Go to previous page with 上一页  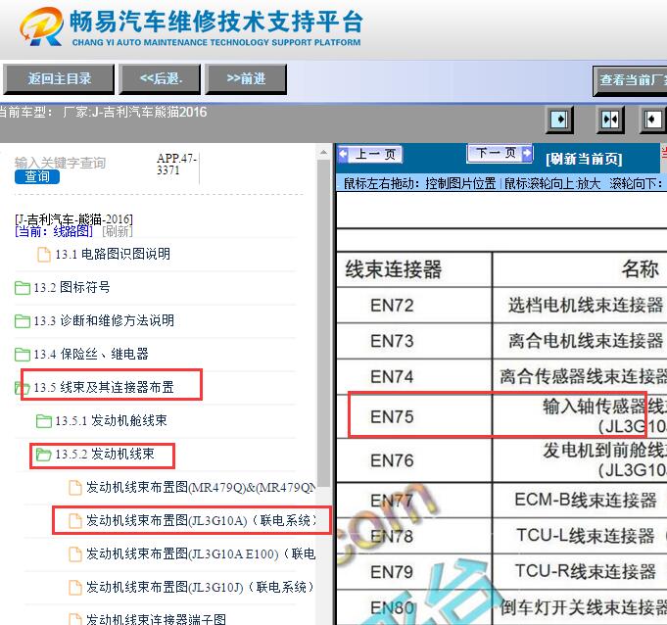370,154
